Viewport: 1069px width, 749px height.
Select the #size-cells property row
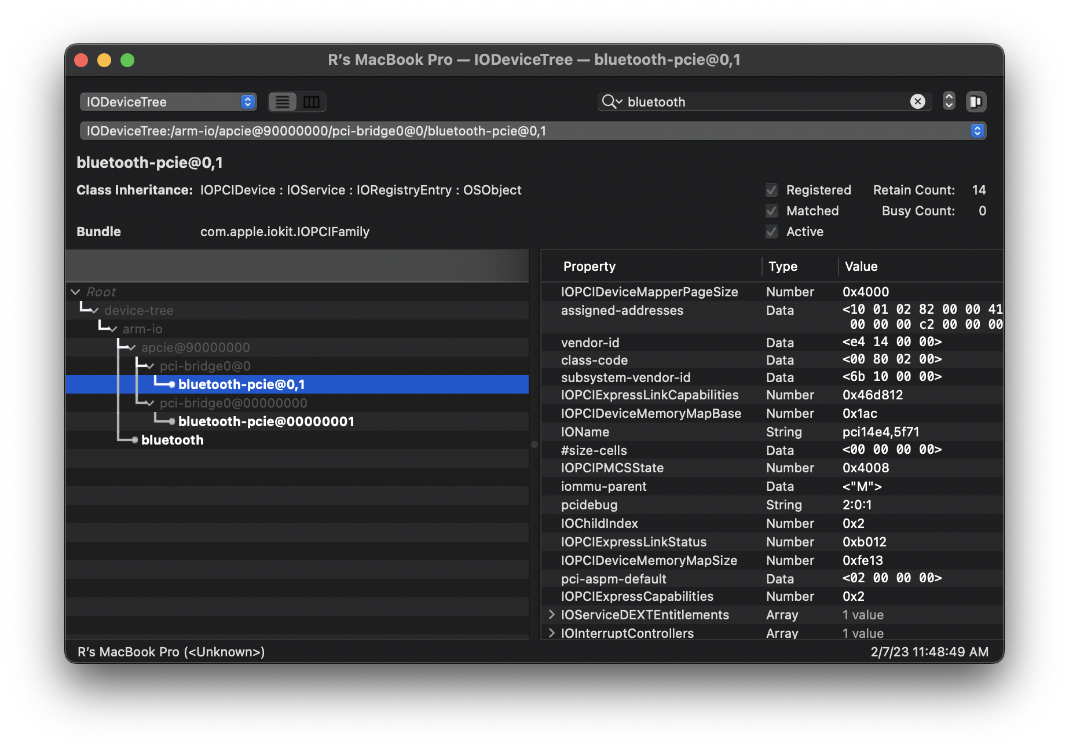pos(772,450)
